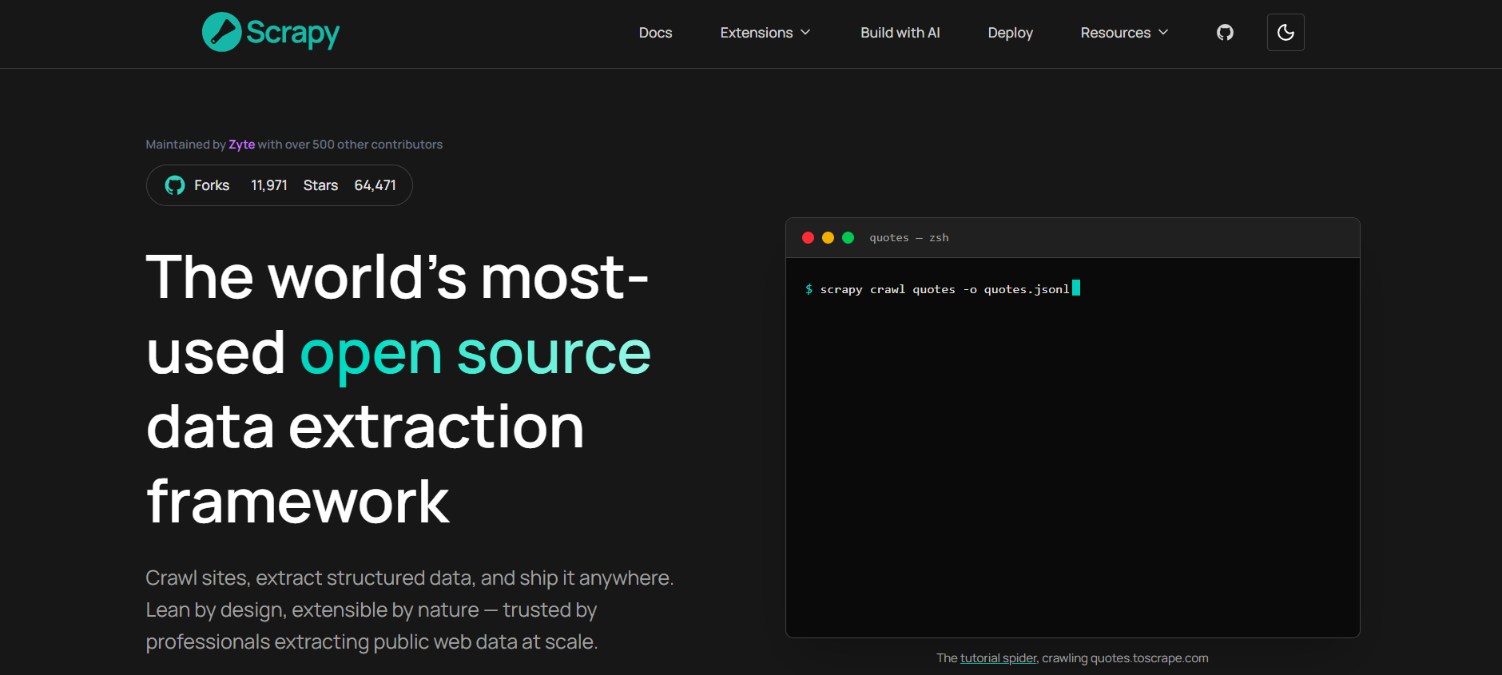Toggle dark mode with the moon button
Viewport: 1502px width, 675px height.
1285,33
